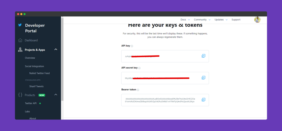This screenshot has width=282, height=131.
Task: Click the API key info icon
Action: click(x=132, y=46)
